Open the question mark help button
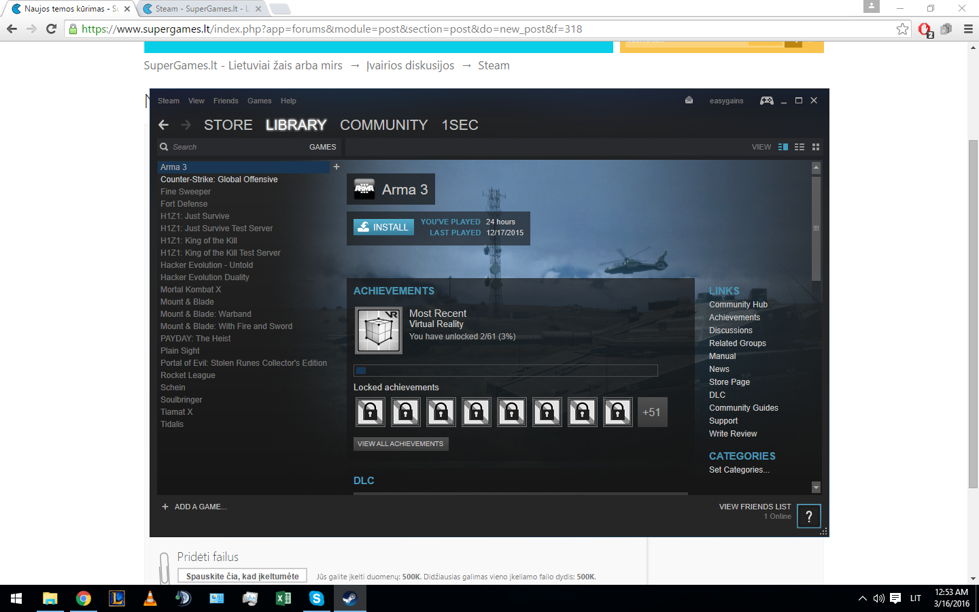The width and height of the screenshot is (979, 612). click(809, 516)
